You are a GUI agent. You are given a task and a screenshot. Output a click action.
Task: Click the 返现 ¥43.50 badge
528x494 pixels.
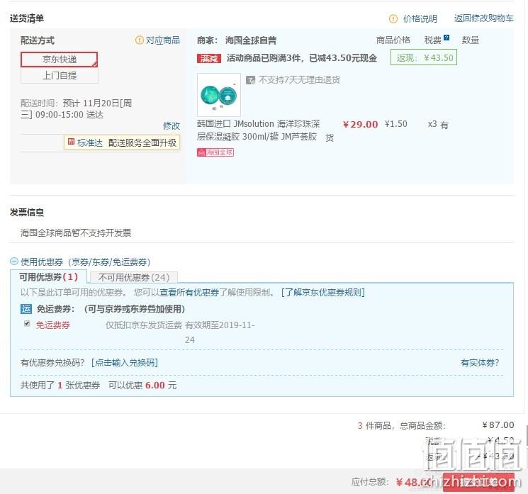[x=424, y=57]
